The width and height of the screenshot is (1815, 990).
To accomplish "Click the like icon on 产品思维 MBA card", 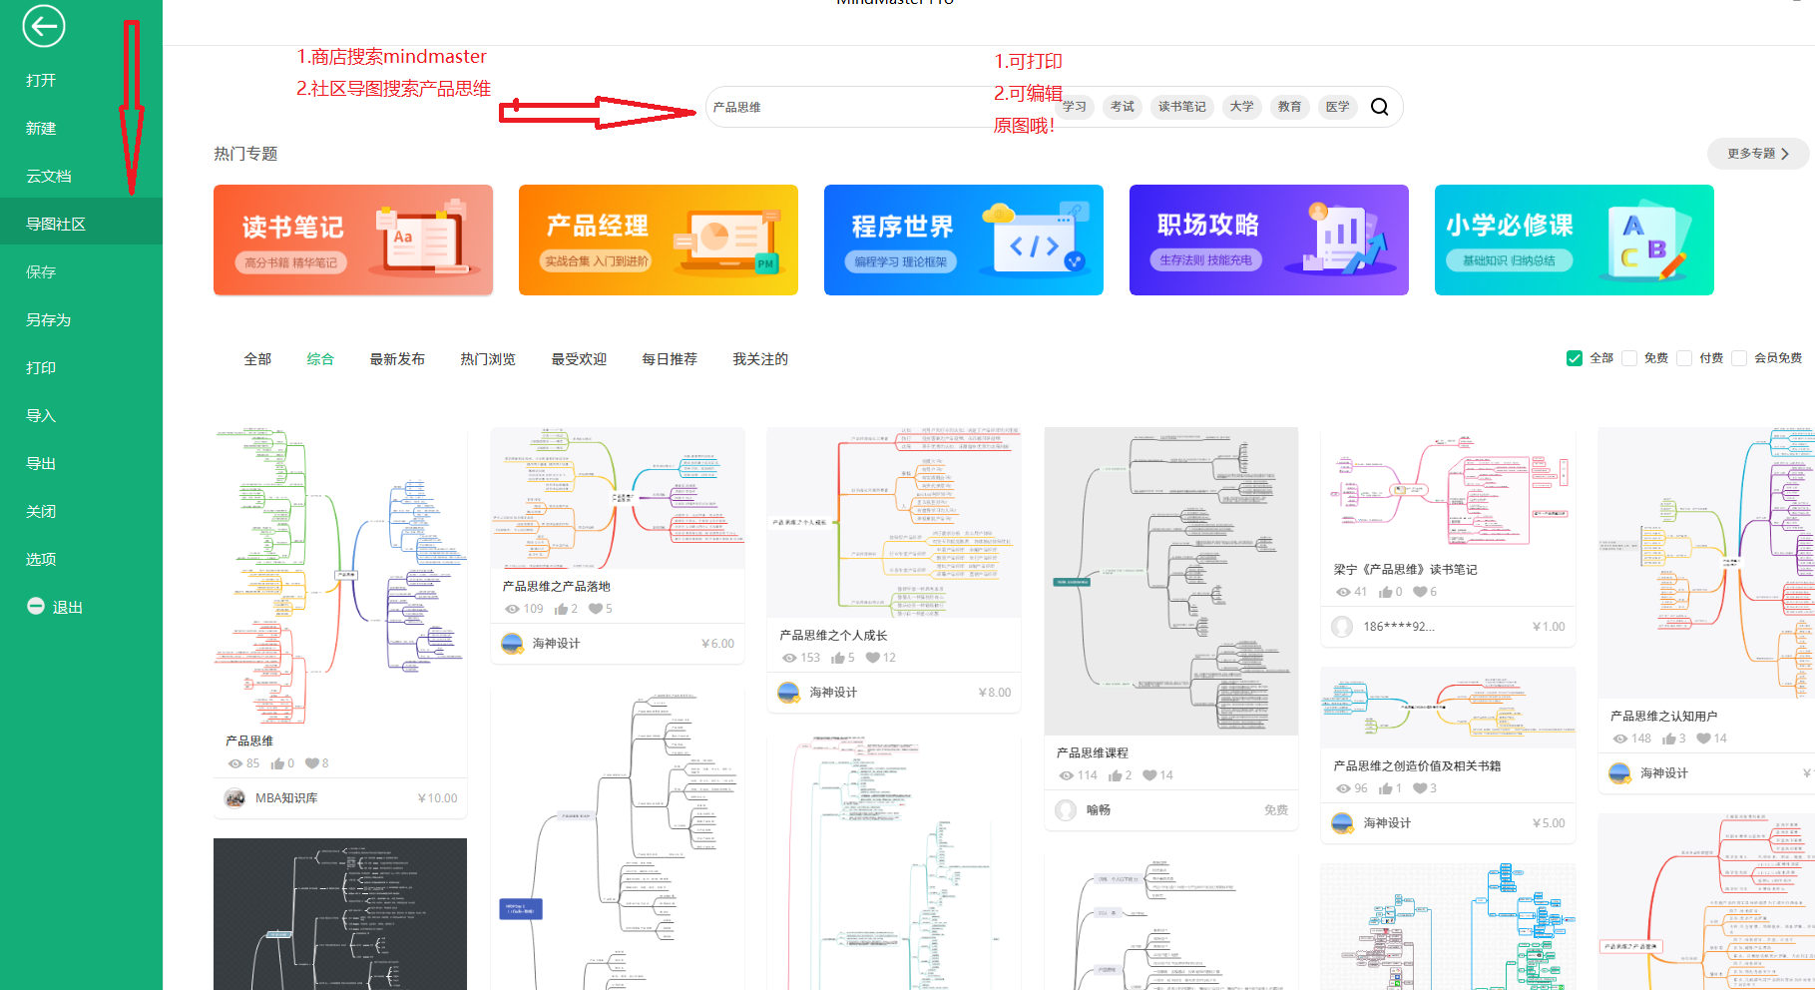I will point(277,763).
